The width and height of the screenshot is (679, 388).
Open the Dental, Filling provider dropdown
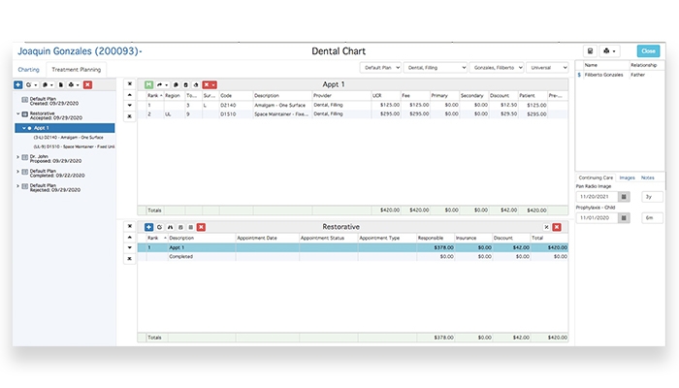click(x=436, y=68)
